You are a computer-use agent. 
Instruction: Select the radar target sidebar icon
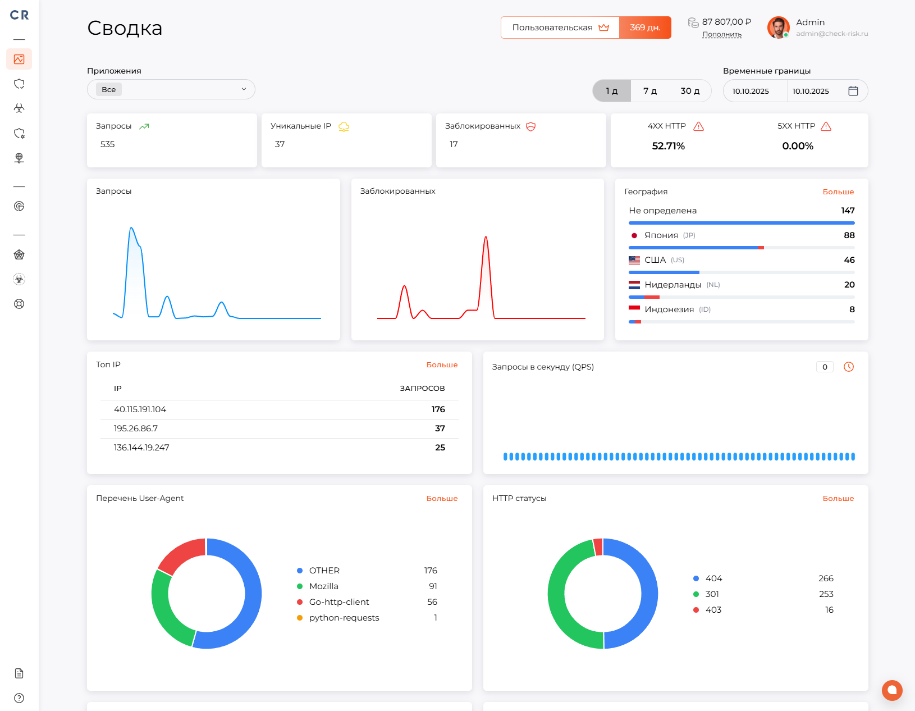pyautogui.click(x=19, y=206)
